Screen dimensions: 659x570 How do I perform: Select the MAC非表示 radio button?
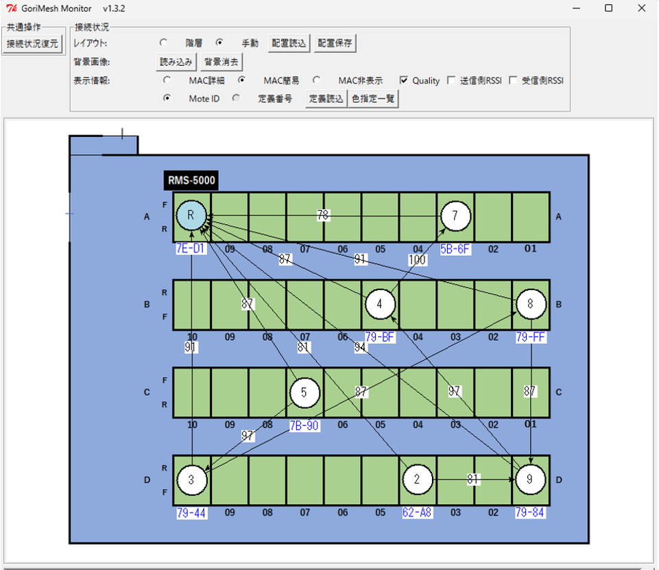click(317, 80)
